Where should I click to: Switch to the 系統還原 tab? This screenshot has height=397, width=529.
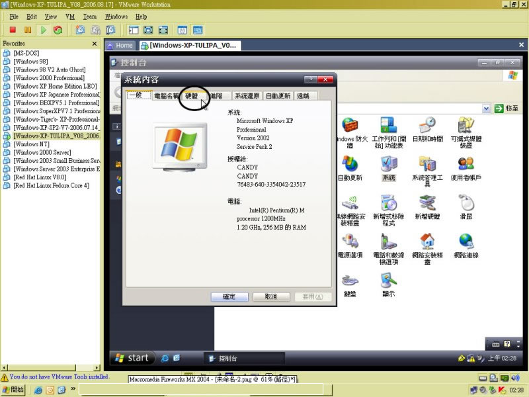point(247,96)
